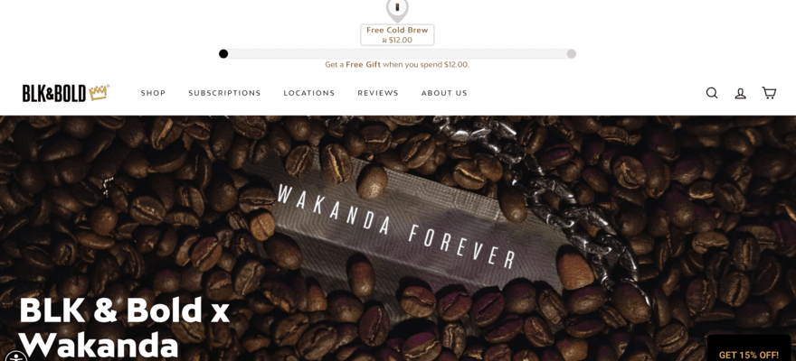Image resolution: width=796 pixels, height=361 pixels.
Task: Go home via the BLK&BOLD logo
Action: point(65,93)
